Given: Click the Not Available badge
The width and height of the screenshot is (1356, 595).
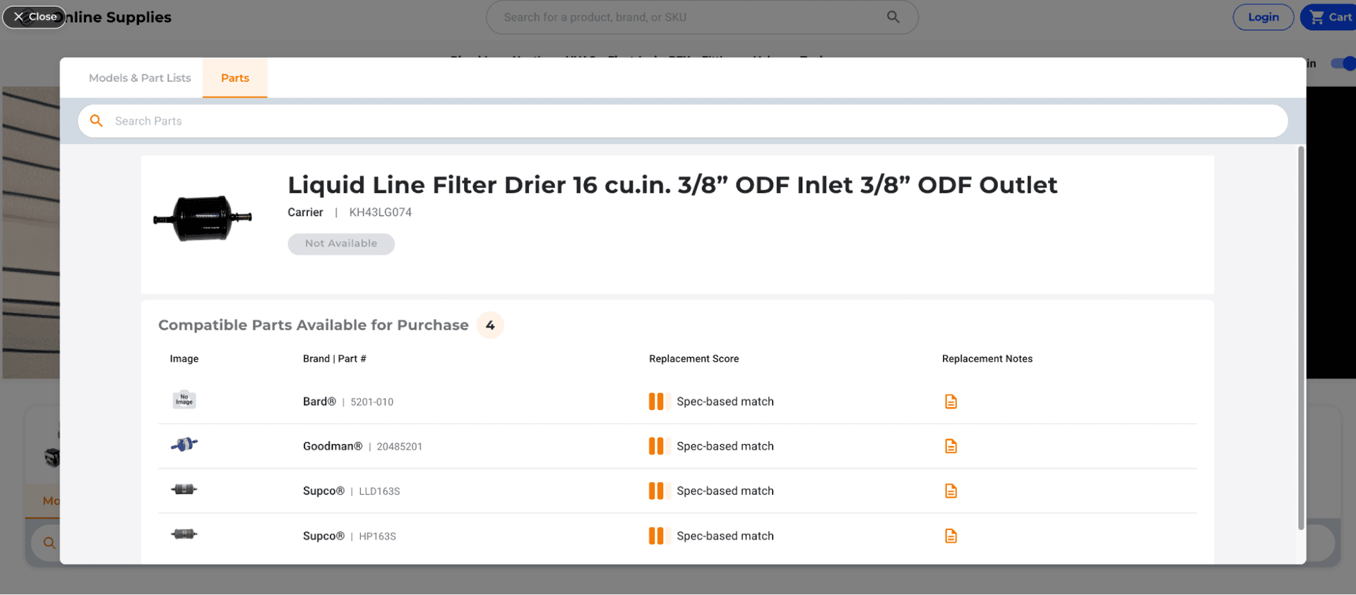Looking at the screenshot, I should pos(341,244).
